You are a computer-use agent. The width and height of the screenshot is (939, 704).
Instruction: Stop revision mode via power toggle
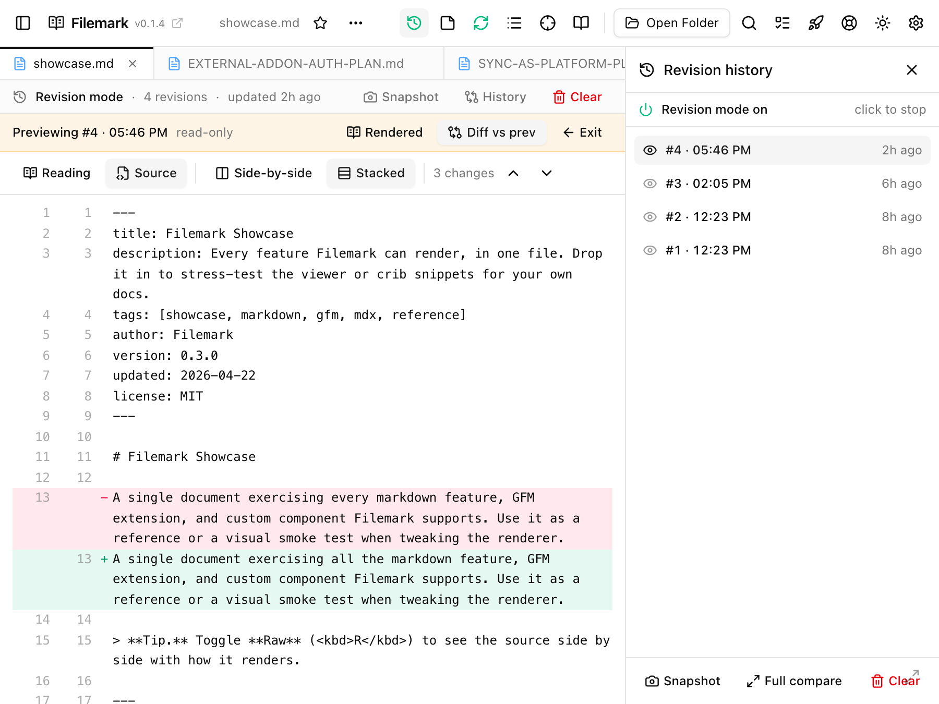click(646, 110)
